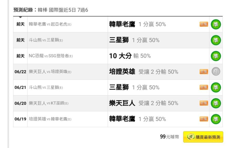Click the orange 主推 tag on 06/20 row
Viewport: 228px width, 148px height.
click(204, 103)
